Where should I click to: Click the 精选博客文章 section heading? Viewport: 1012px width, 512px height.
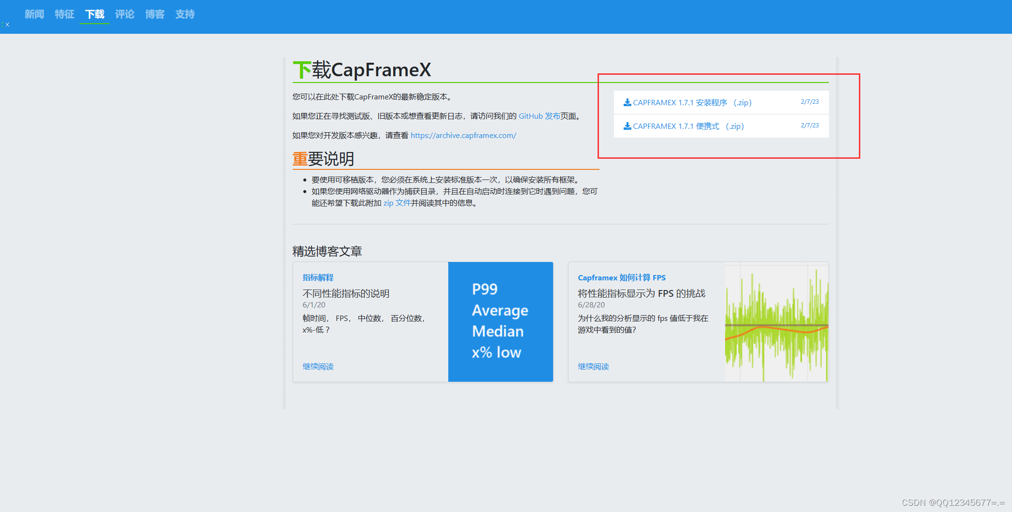(327, 251)
